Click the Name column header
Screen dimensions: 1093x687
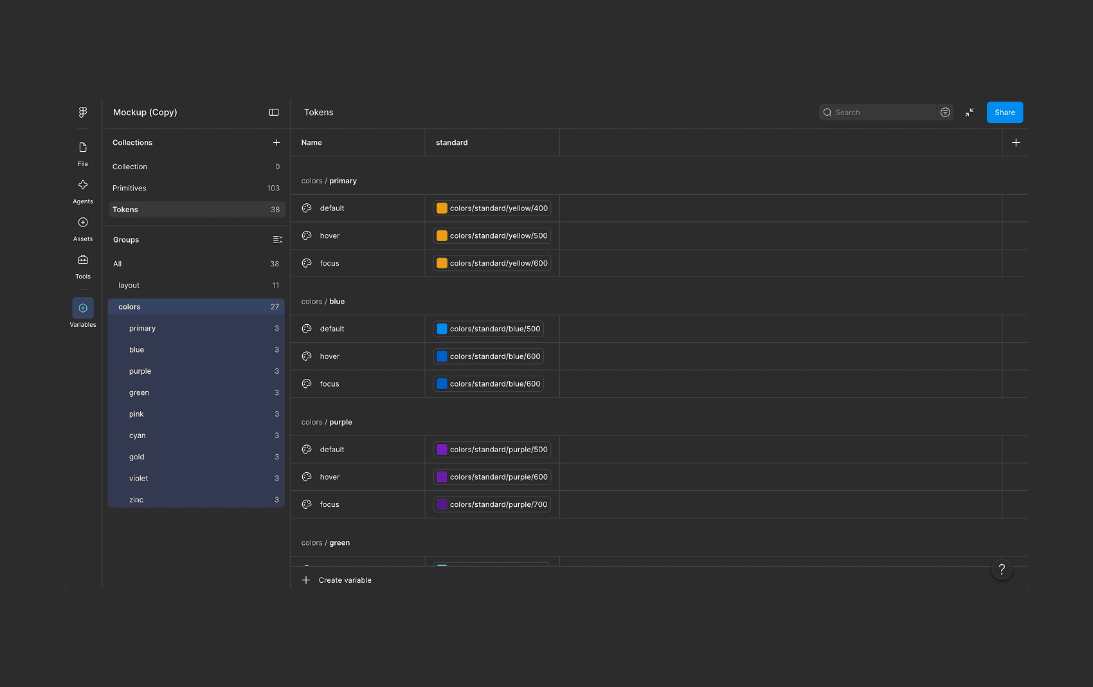[x=357, y=142]
